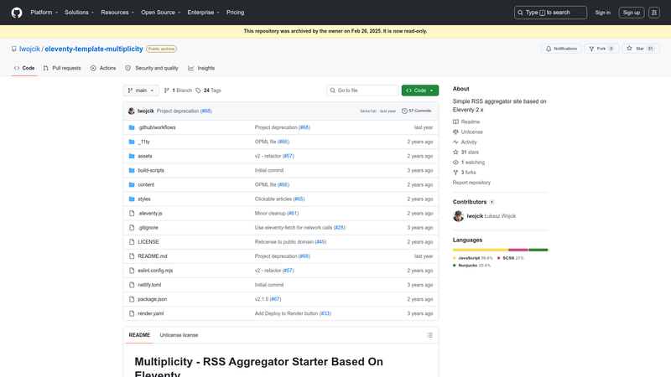Screen dimensions: 671x377
Task: Click green Nunjucks language bar segment
Action: coord(538,250)
